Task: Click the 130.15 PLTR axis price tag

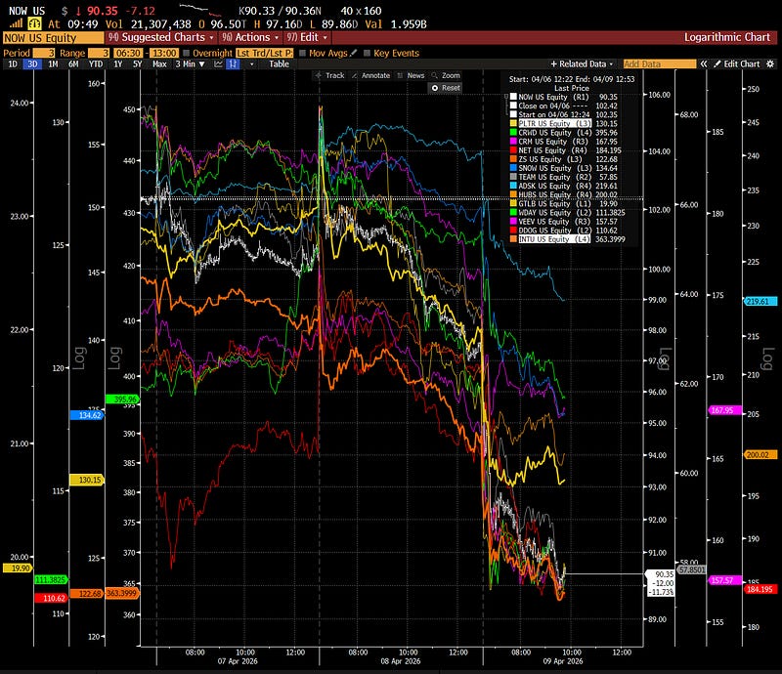Action: 87,480
